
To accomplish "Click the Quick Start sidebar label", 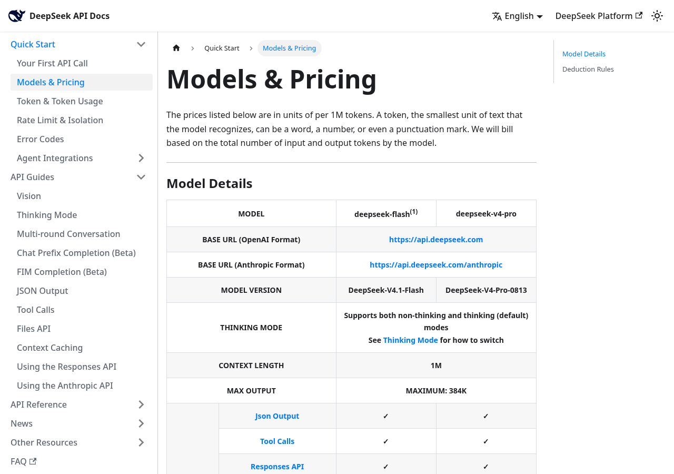I will pyautogui.click(x=33, y=44).
